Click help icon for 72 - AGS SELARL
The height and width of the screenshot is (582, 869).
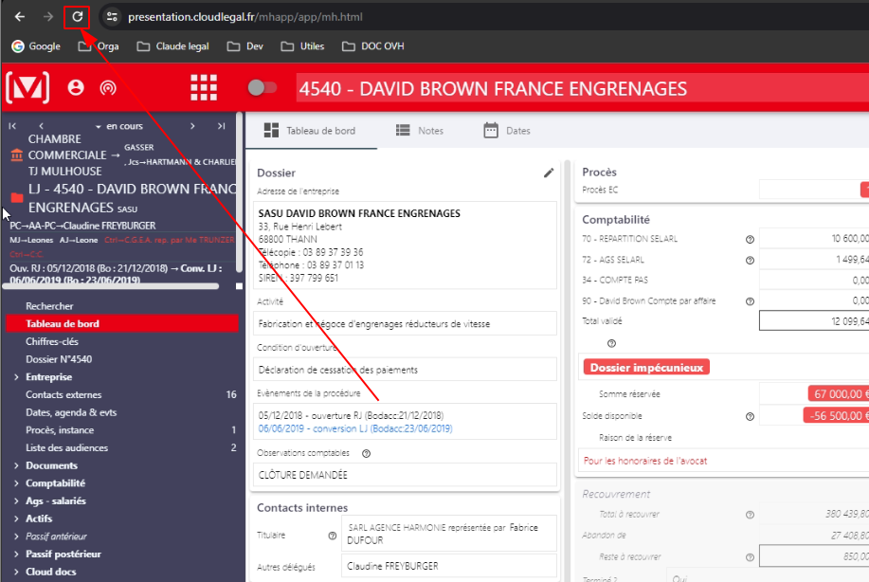[x=750, y=260]
